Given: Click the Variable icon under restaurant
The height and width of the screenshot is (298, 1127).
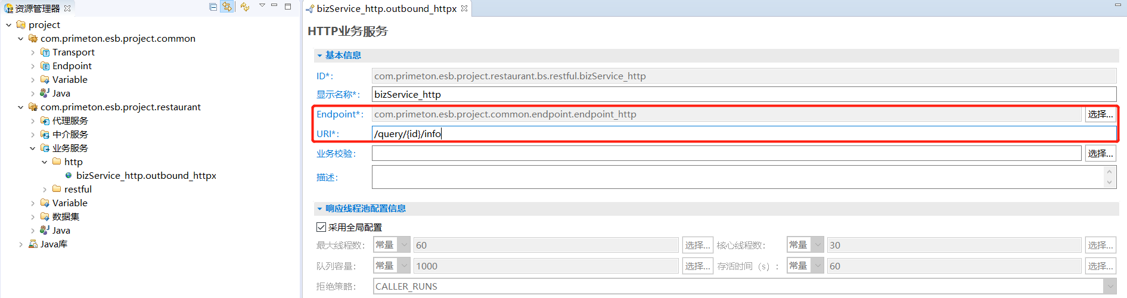Looking at the screenshot, I should (x=45, y=203).
